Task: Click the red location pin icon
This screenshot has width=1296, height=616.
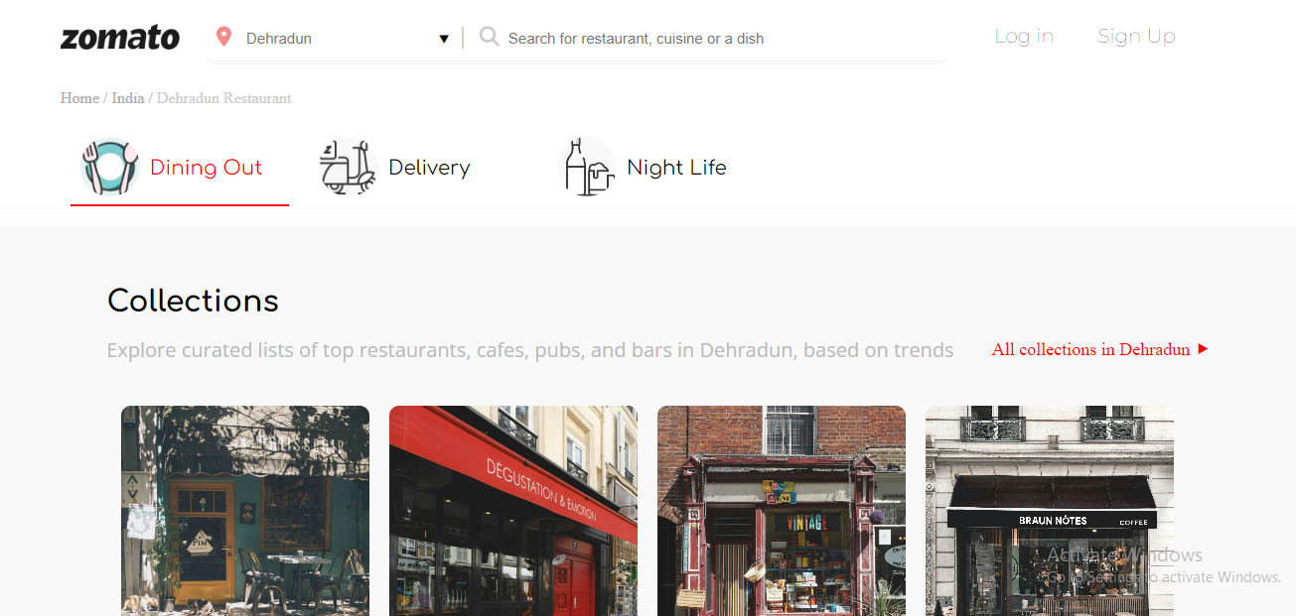Action: [223, 37]
